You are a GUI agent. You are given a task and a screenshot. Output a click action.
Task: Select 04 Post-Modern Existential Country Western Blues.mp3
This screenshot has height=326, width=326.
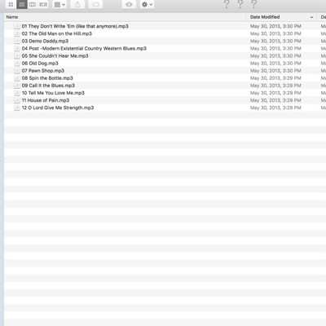click(x=84, y=48)
